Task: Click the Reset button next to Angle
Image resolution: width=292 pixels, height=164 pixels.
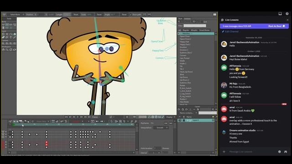Action: [x=124, y=15]
